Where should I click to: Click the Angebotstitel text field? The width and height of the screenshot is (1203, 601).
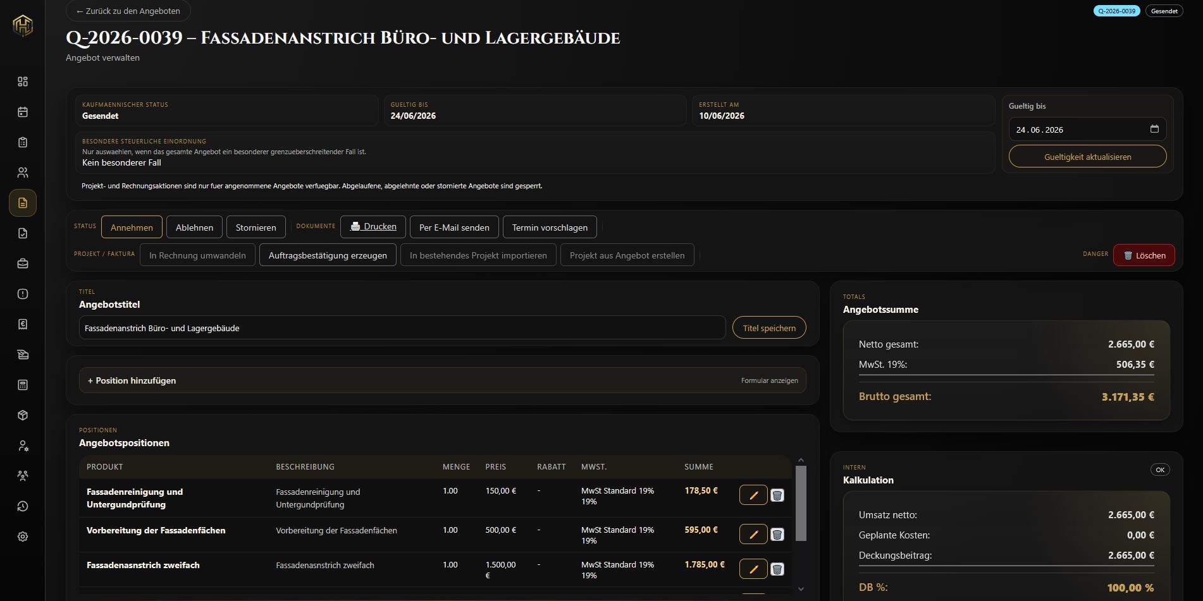pyautogui.click(x=402, y=328)
